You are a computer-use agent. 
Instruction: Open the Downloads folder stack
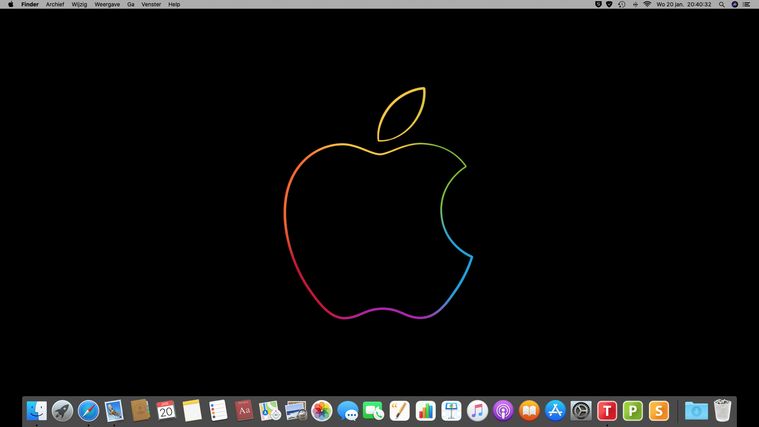(697, 411)
